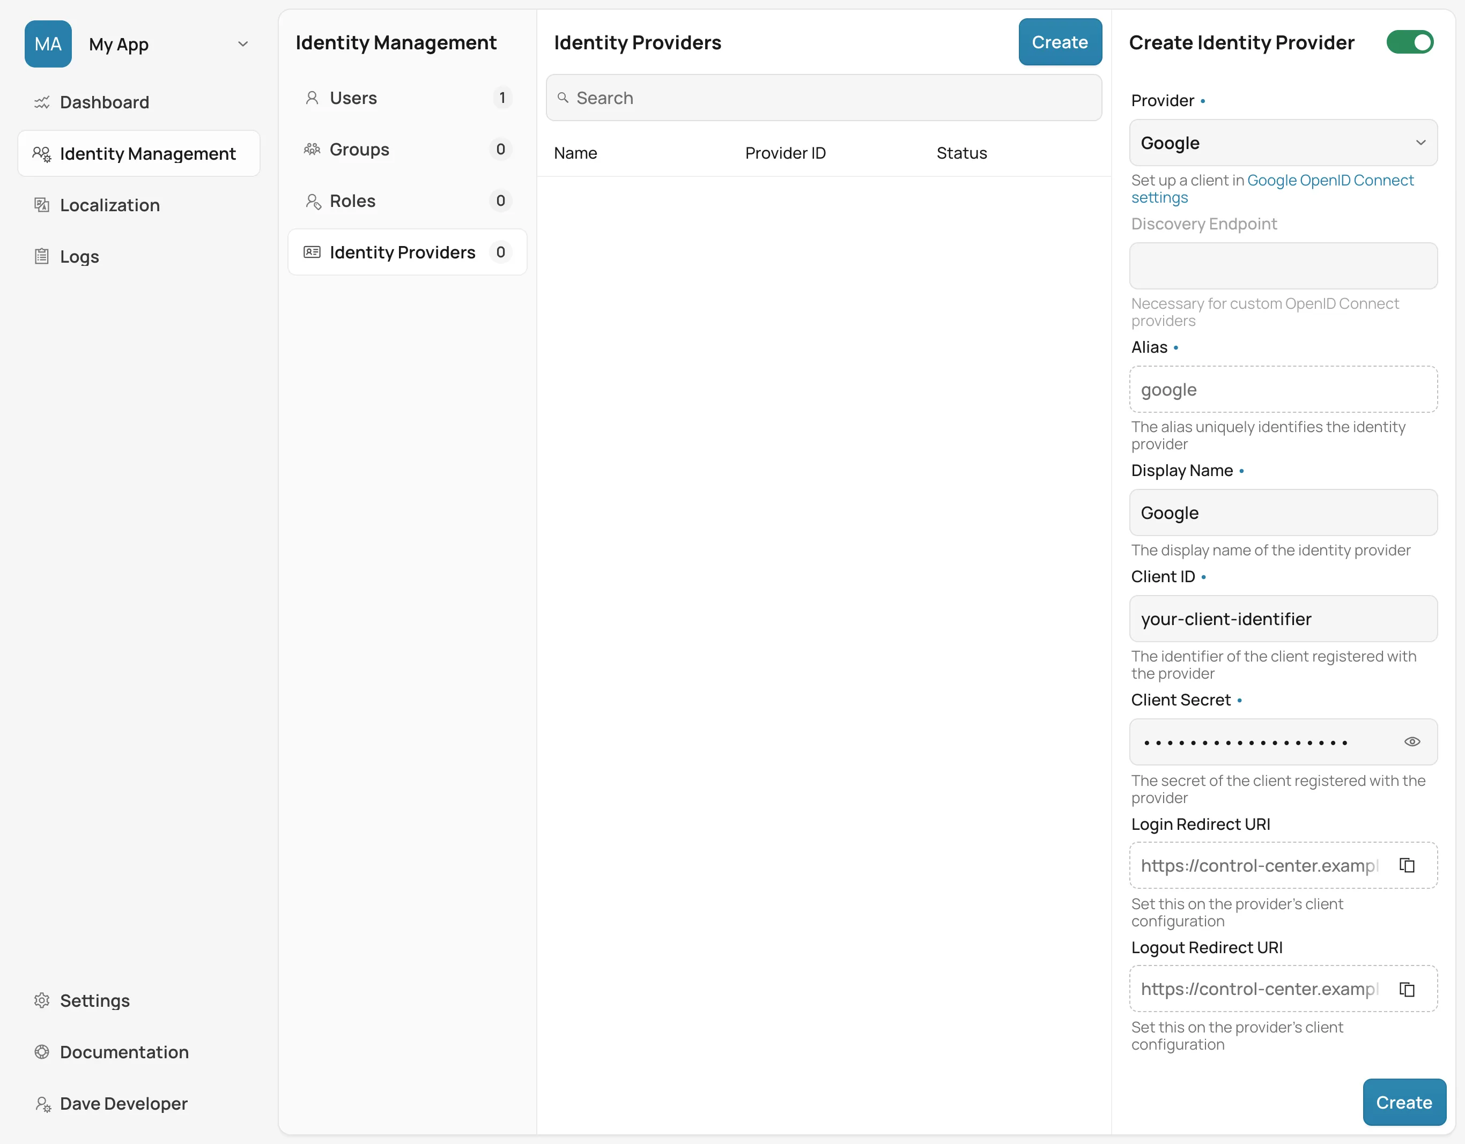Toggle the enabled switch next to Create Identity Provider
The image size is (1465, 1144).
pyautogui.click(x=1410, y=42)
